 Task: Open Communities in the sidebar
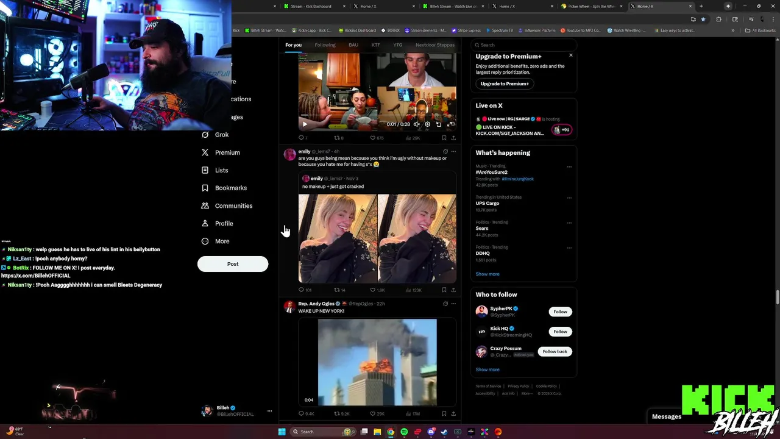point(227,205)
